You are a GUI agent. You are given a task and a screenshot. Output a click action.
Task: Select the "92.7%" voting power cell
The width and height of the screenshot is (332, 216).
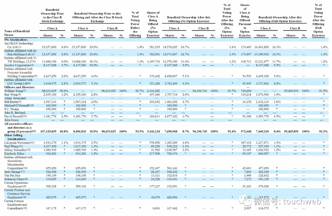[140, 91]
